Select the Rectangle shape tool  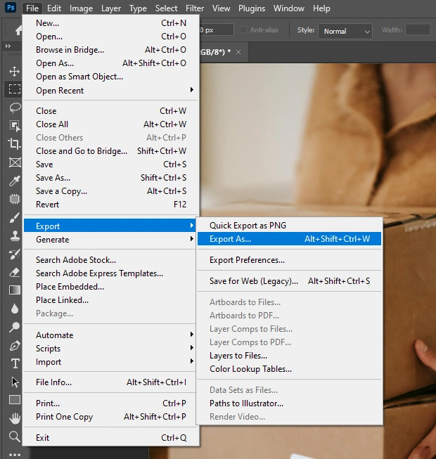(x=15, y=399)
